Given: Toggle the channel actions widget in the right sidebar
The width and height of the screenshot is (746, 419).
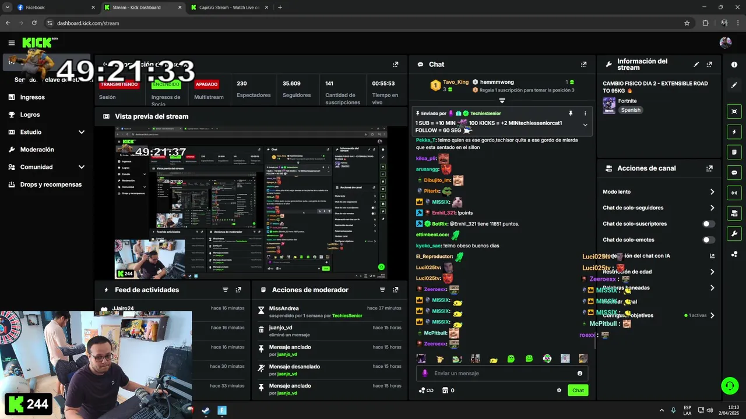Looking at the screenshot, I should click(734, 213).
